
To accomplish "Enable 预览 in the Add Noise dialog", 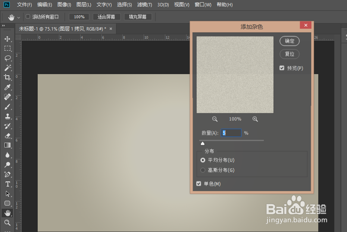I will [282, 68].
